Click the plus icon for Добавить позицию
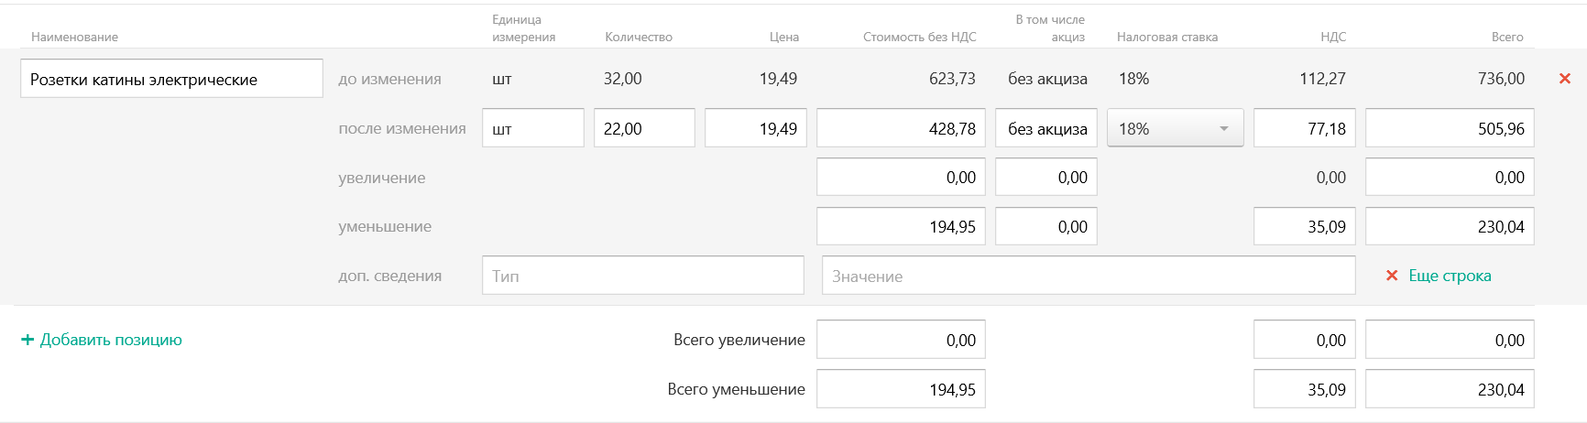The image size is (1587, 423). (x=27, y=340)
